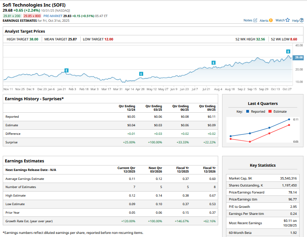
Task: Click the orange Alerts icon
Action: (x=271, y=20)
